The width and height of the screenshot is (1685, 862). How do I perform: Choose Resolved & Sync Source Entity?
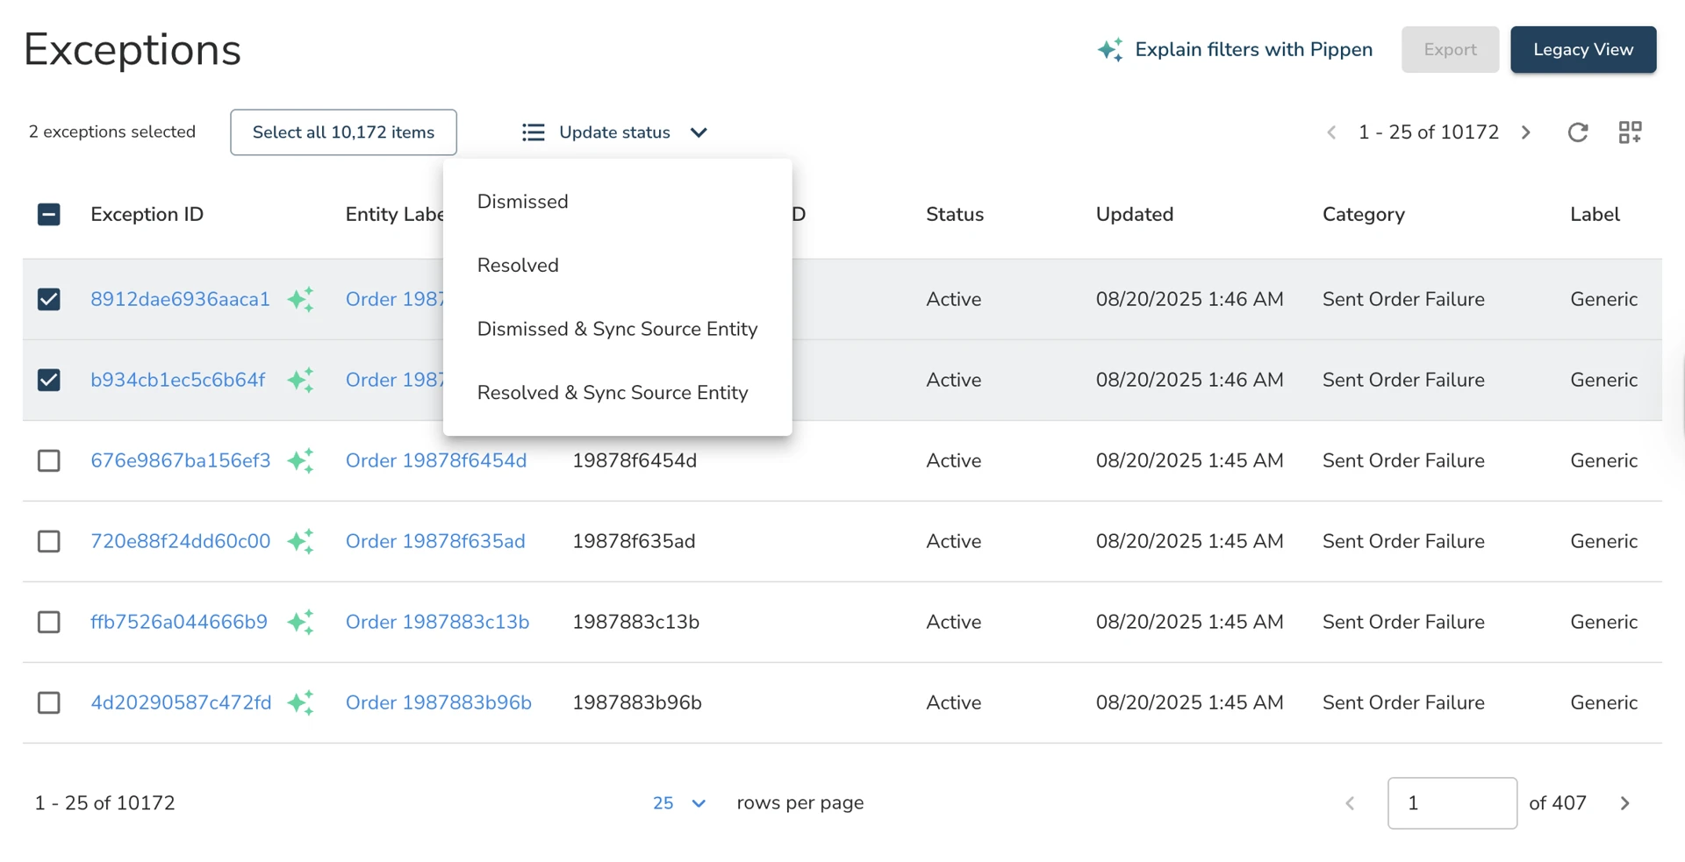click(x=618, y=393)
